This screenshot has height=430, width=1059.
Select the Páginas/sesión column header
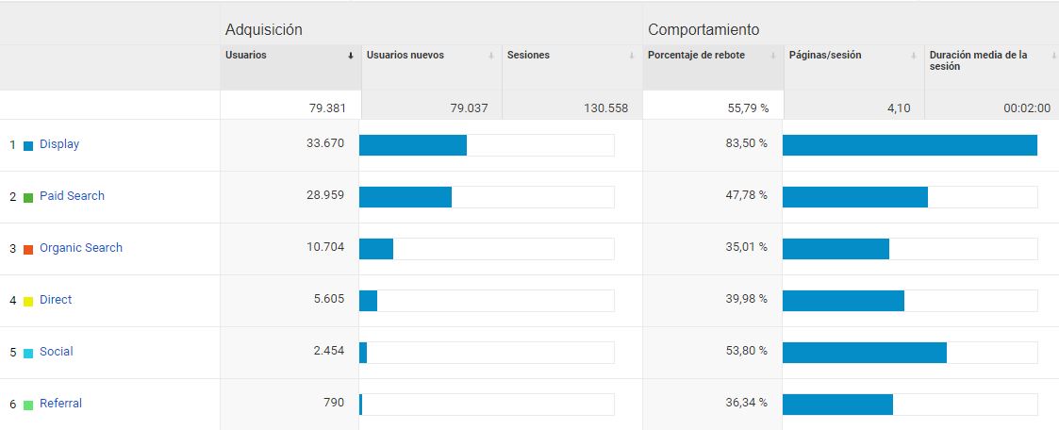point(853,68)
